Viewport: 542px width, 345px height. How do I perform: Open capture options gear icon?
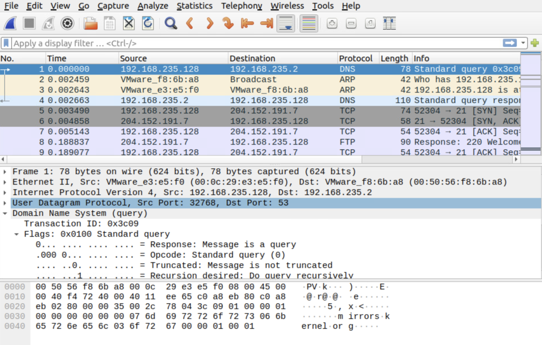click(x=67, y=23)
